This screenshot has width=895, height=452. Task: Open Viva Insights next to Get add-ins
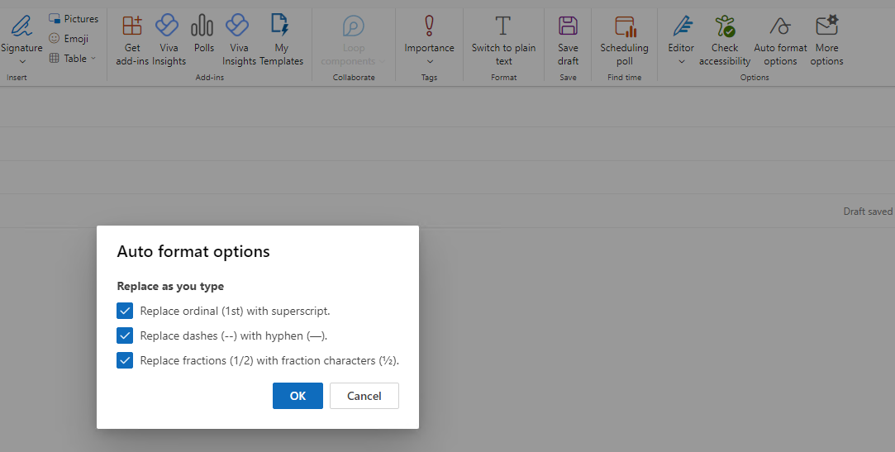(169, 40)
